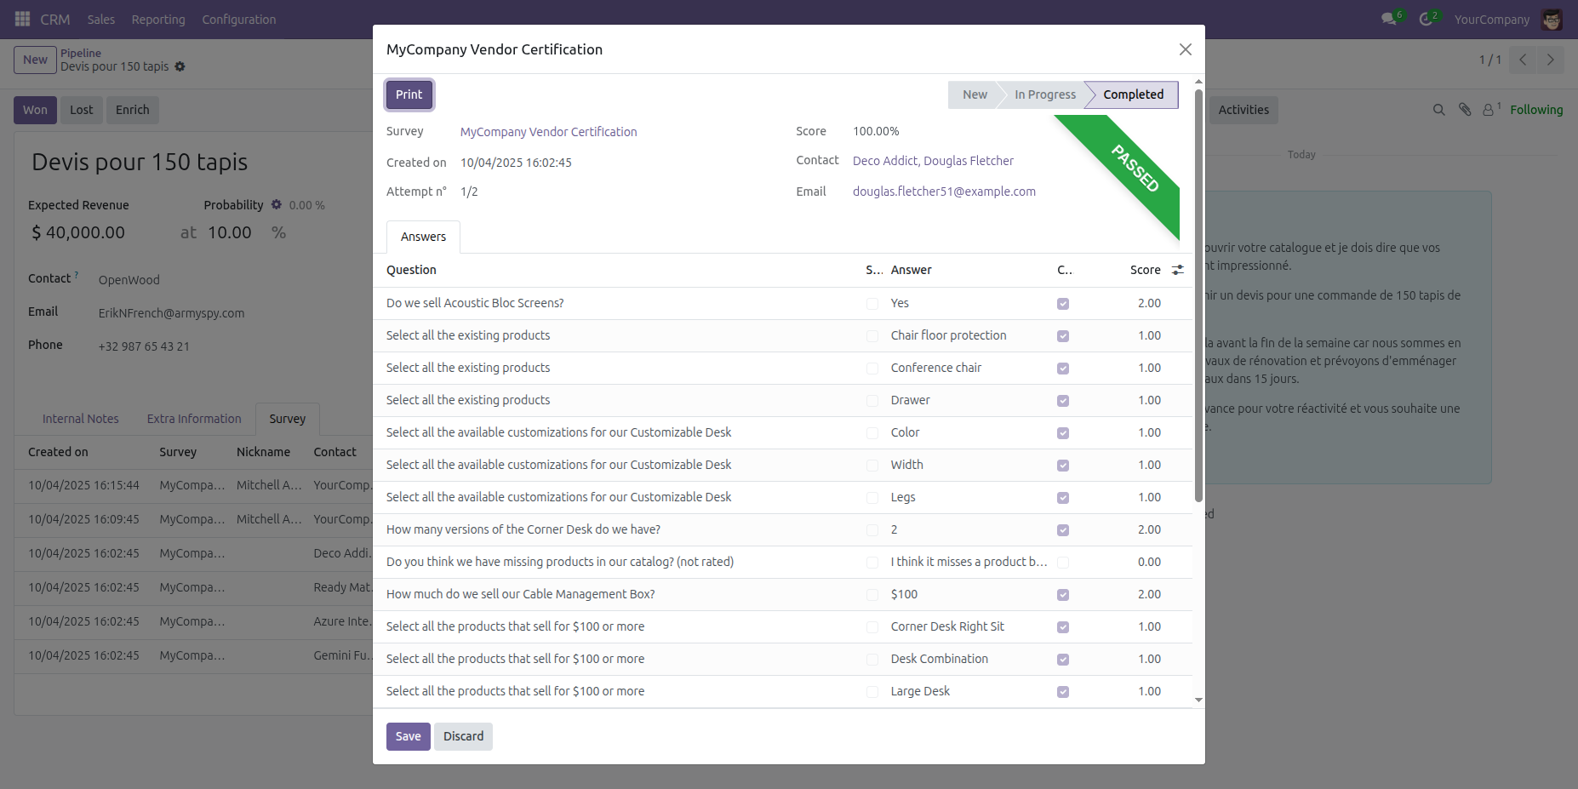
Task: Open Deco Addict, Douglas Fletcher contact link
Action: click(933, 161)
